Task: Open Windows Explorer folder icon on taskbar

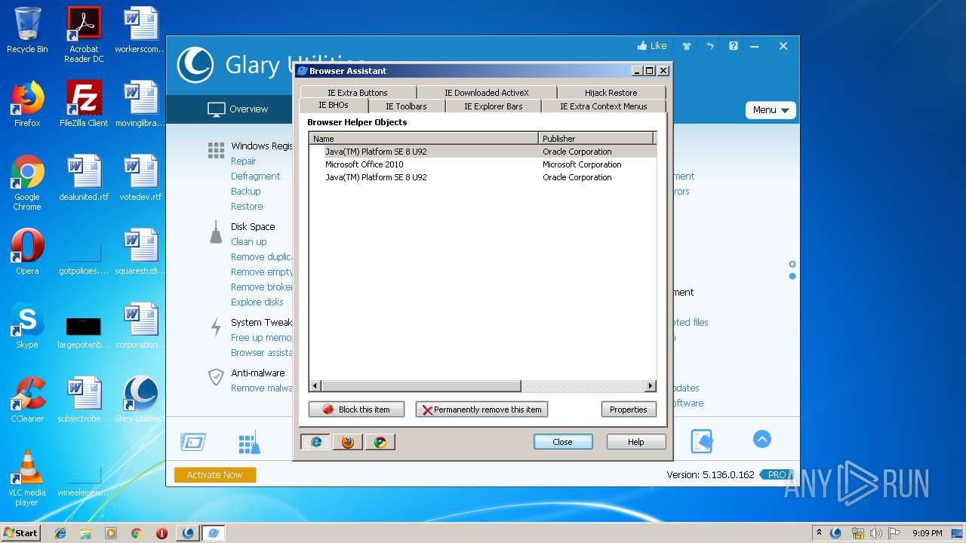Action: tap(85, 533)
